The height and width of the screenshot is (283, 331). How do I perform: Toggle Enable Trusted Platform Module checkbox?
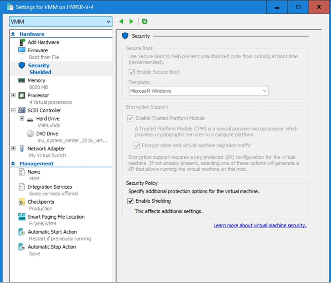click(x=130, y=118)
